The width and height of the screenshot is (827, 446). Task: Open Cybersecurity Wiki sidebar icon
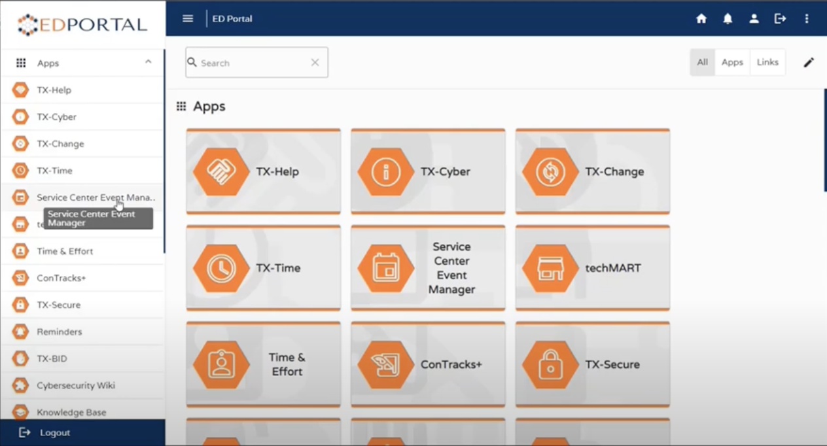point(21,385)
